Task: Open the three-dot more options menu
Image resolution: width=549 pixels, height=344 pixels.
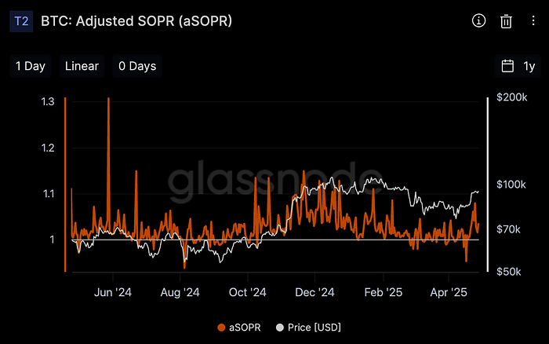Action: point(533,20)
